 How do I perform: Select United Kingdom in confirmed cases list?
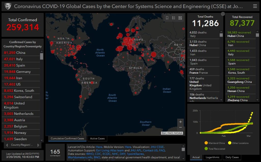click(x=21, y=105)
